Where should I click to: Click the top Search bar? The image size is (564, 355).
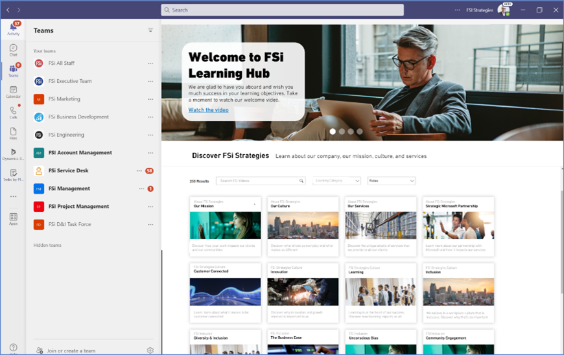(x=283, y=10)
